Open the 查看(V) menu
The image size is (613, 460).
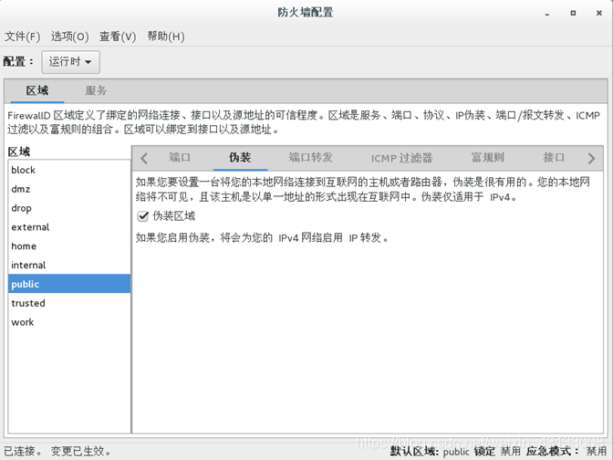[118, 37]
